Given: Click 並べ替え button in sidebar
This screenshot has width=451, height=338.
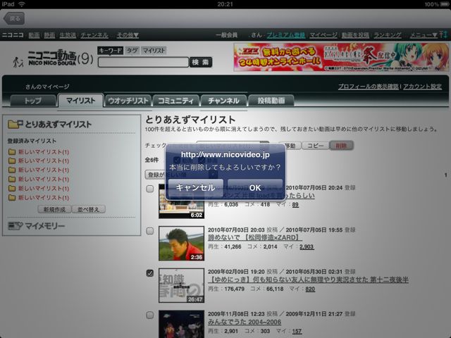Looking at the screenshot, I should [x=88, y=209].
